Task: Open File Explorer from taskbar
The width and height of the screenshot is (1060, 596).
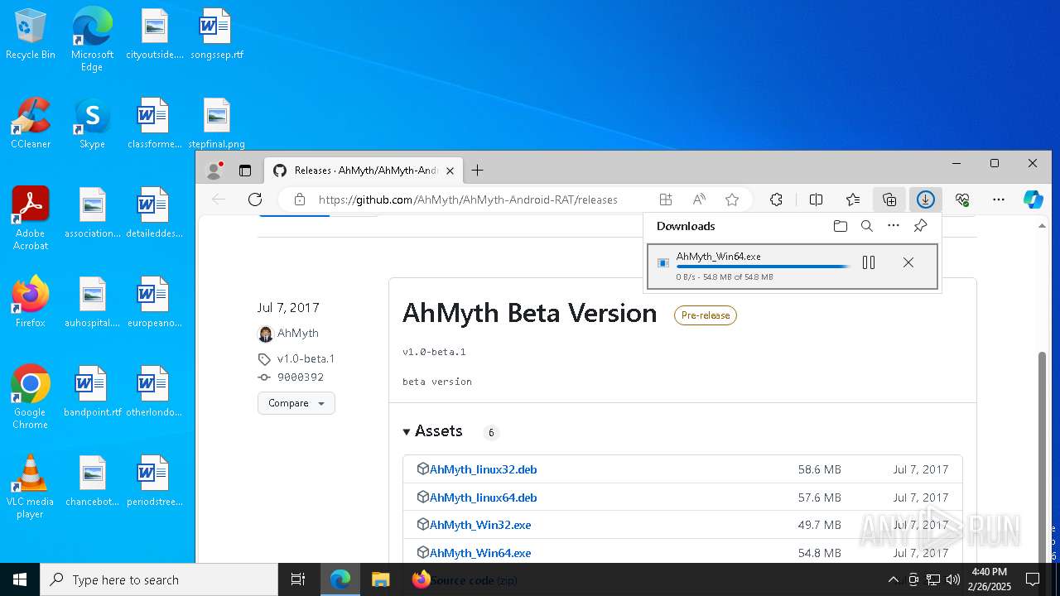Action: [x=380, y=579]
